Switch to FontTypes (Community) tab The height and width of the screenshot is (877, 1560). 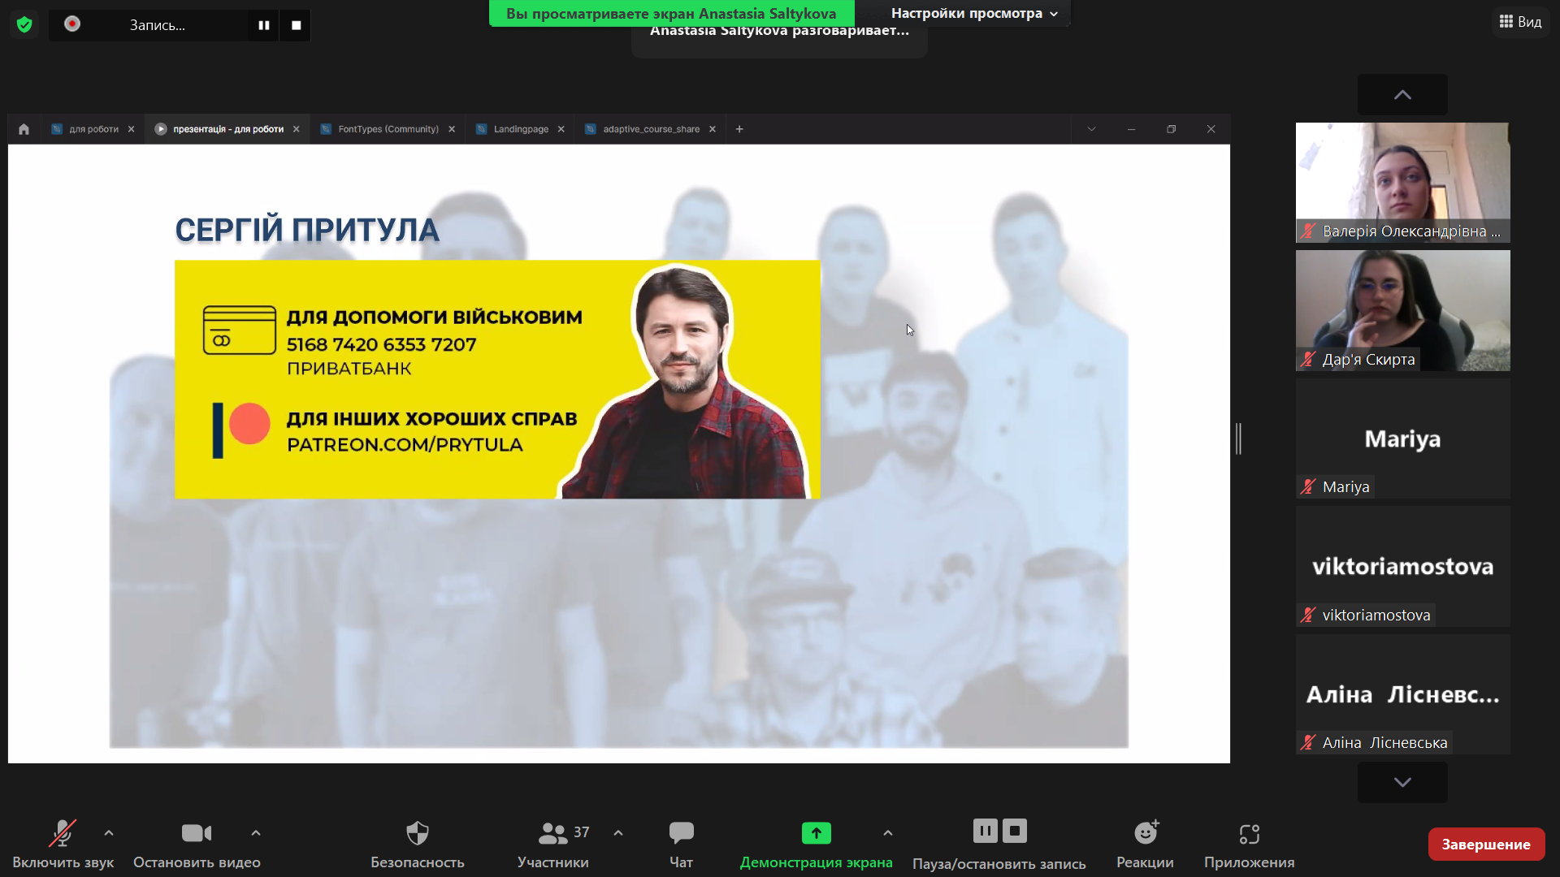pyautogui.click(x=388, y=129)
